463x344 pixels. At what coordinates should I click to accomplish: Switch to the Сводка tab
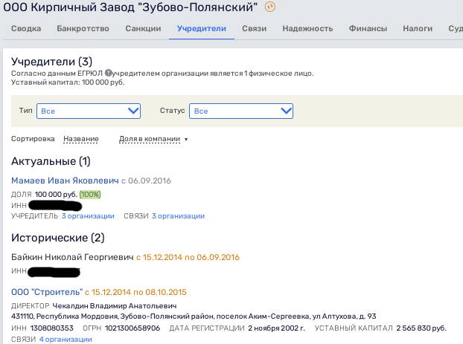click(26, 28)
